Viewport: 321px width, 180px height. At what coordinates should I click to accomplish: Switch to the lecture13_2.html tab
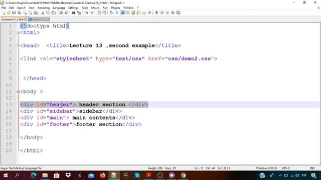[14, 19]
